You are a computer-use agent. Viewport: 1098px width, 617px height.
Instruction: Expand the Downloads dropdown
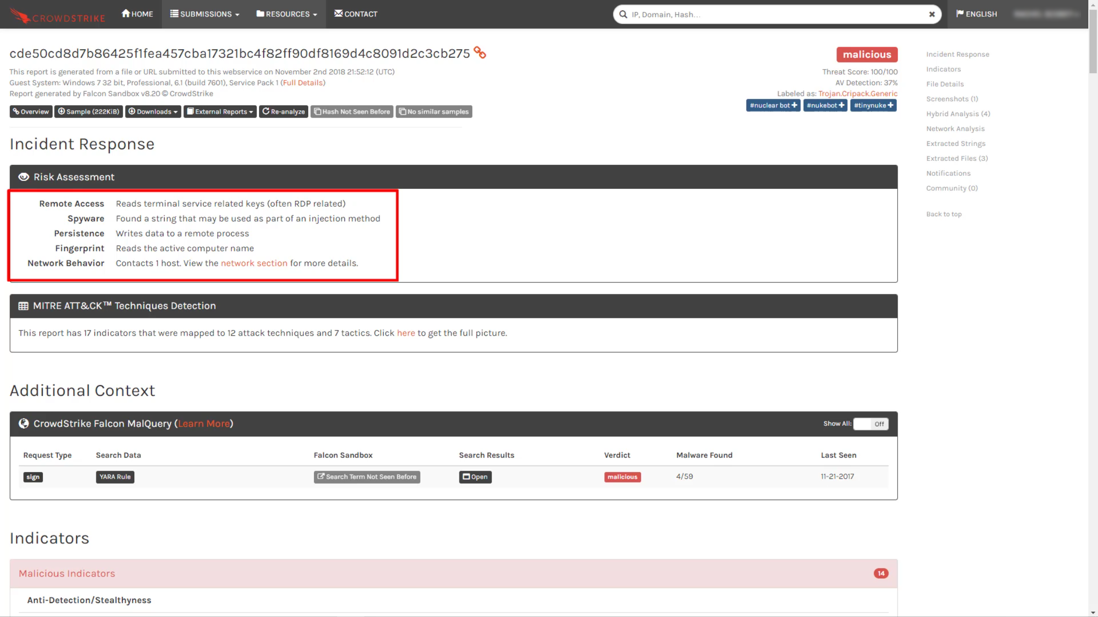(x=153, y=112)
